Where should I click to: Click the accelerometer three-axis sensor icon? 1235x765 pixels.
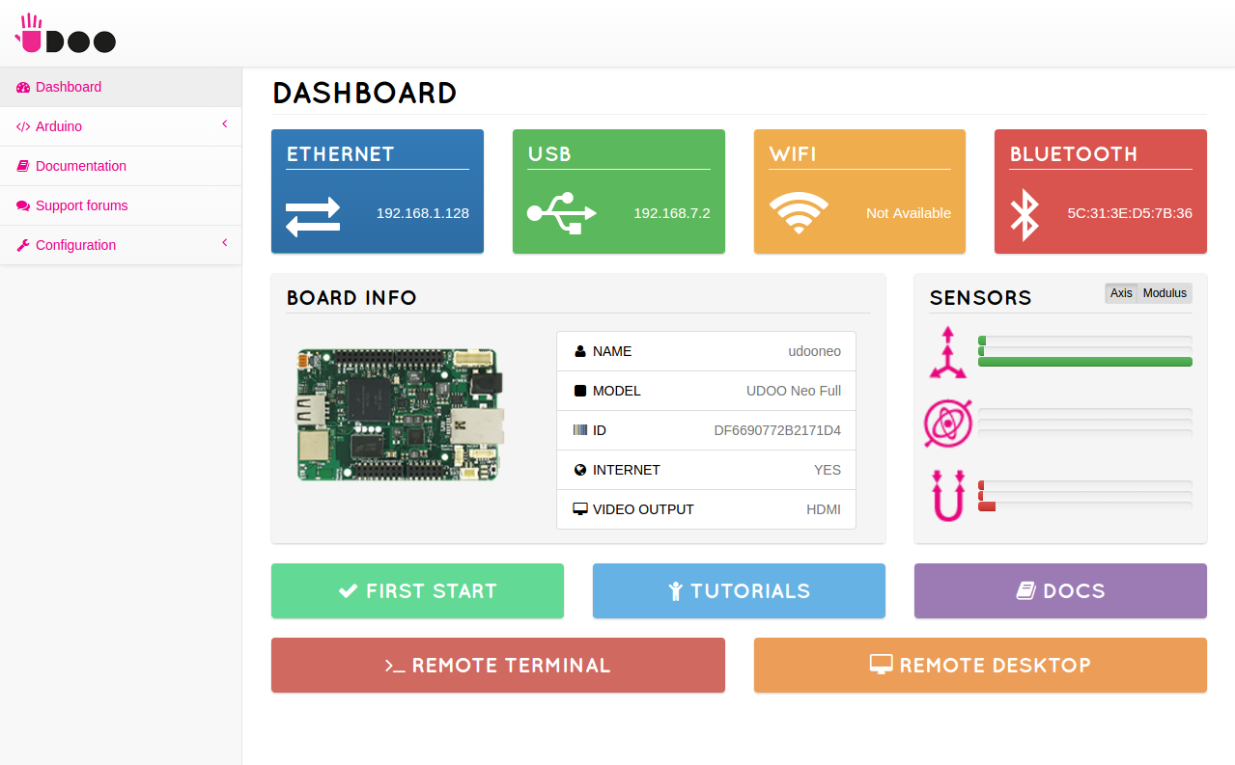pos(947,352)
